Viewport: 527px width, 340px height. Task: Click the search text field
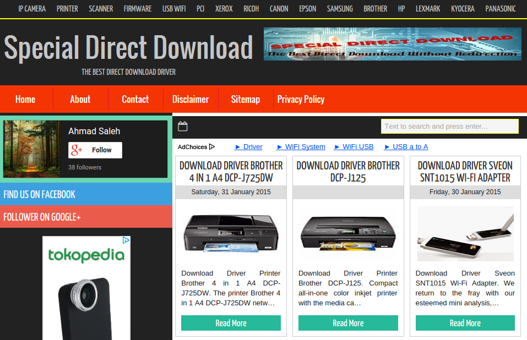(x=450, y=126)
